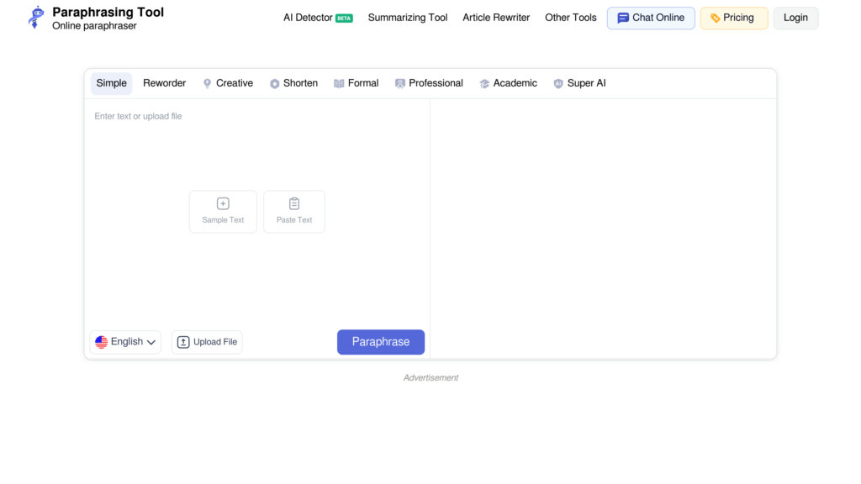Select the Creative paraphrasing mode icon
The height and width of the screenshot is (484, 861).
207,83
